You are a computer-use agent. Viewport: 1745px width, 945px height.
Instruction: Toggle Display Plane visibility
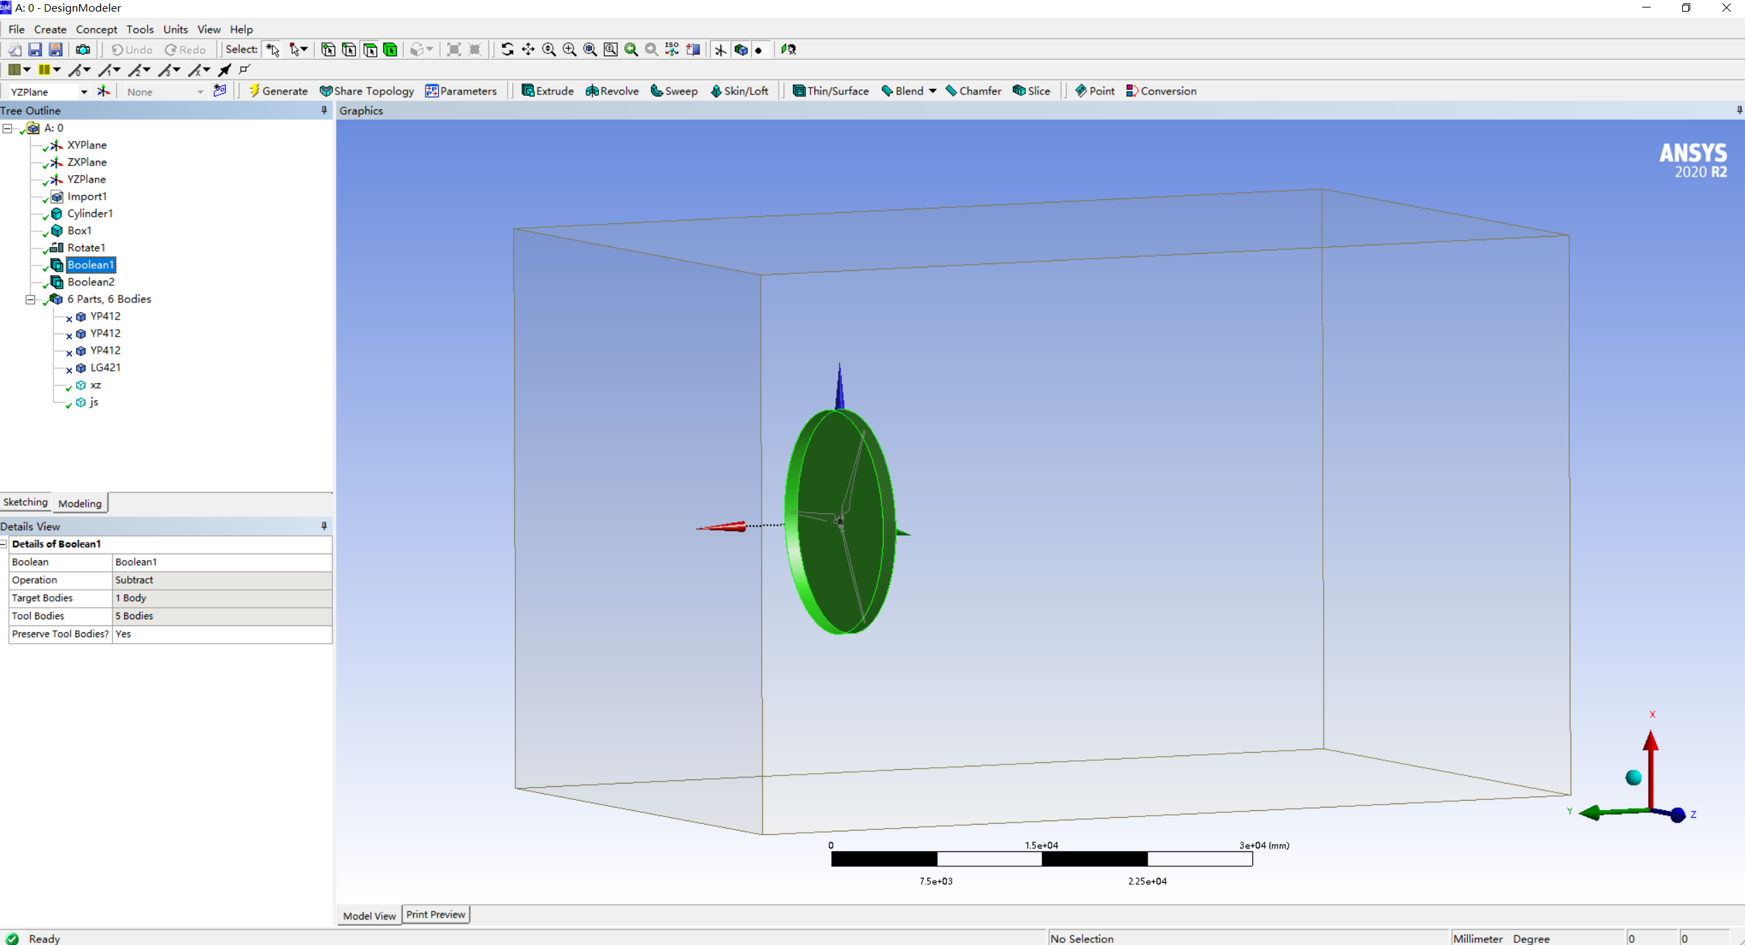point(720,49)
